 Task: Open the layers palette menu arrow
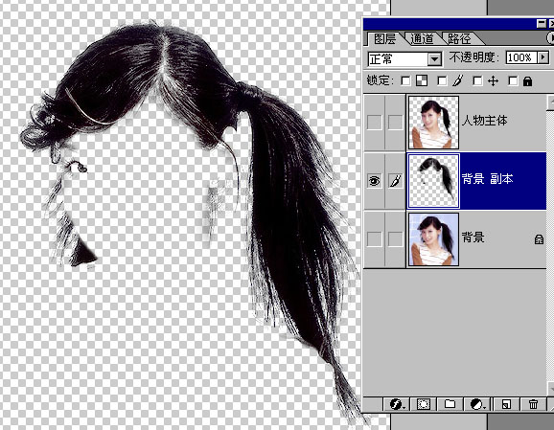550,37
